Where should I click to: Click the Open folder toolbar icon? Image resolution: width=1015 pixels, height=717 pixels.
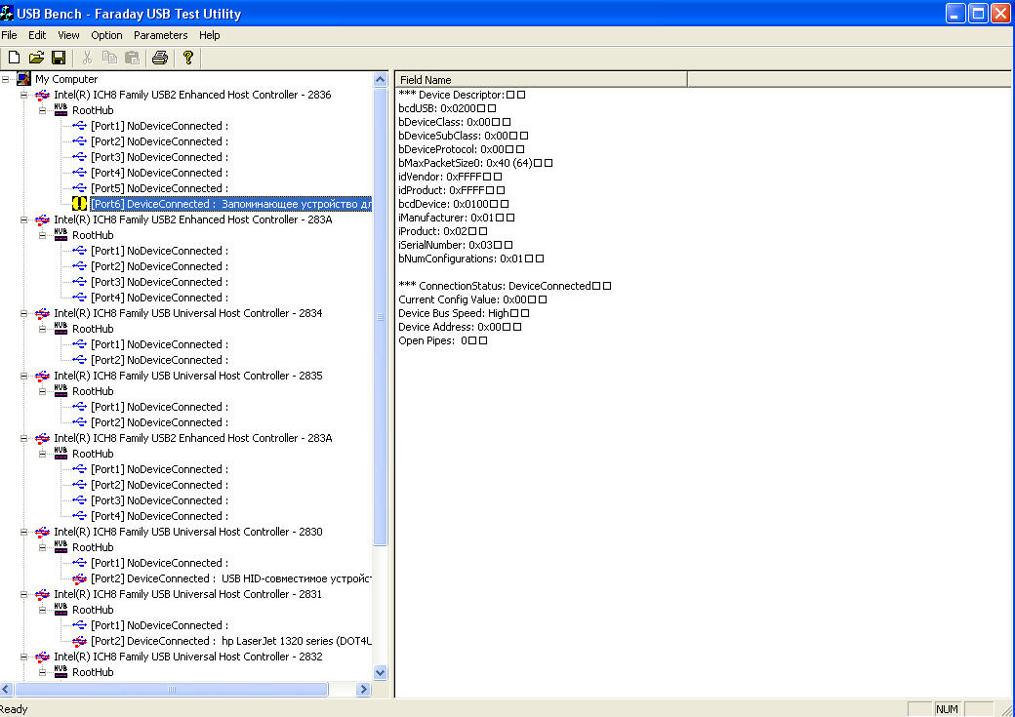36,58
